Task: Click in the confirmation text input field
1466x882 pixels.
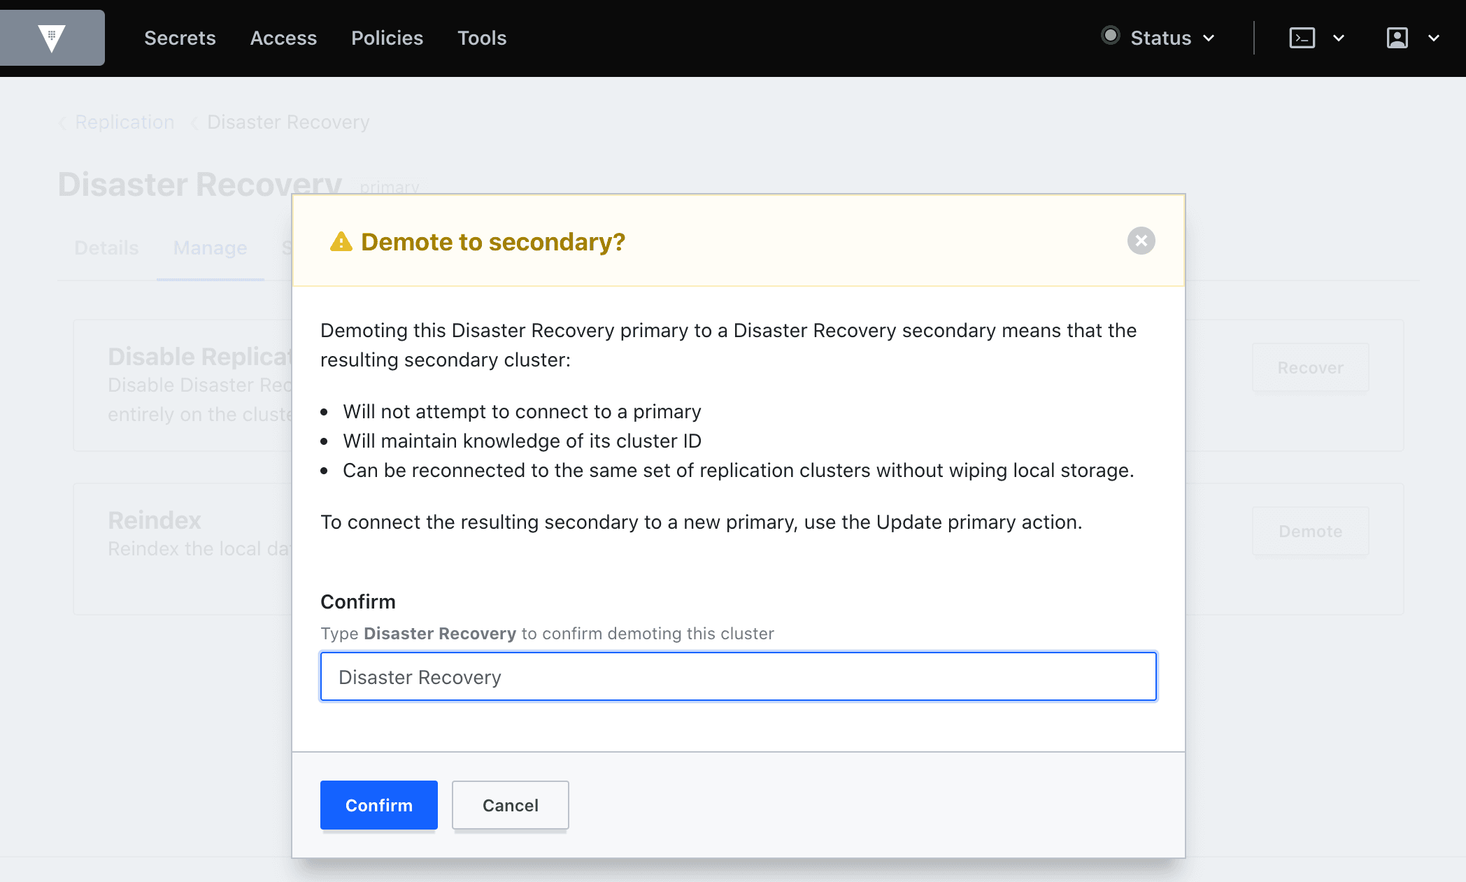Action: coord(738,676)
